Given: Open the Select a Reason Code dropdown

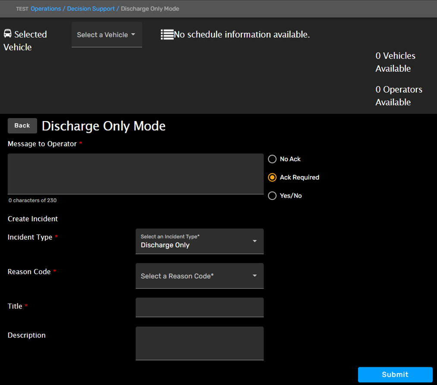Looking at the screenshot, I should pos(199,276).
